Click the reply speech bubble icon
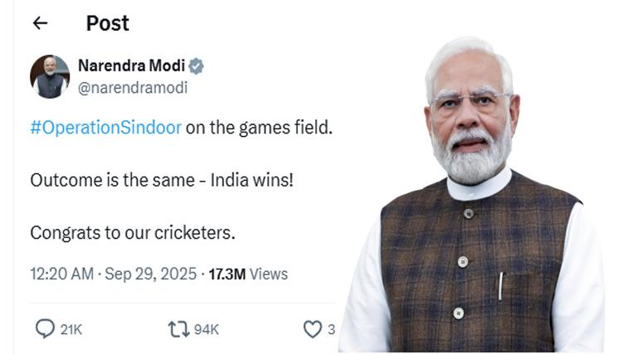The image size is (623, 354). [45, 329]
